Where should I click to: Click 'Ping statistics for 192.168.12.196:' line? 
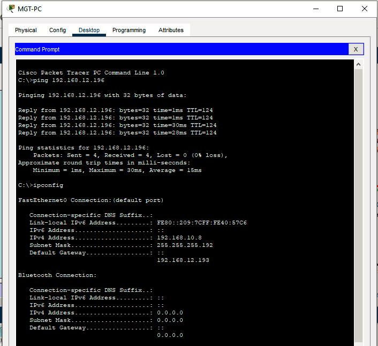pyautogui.click(x=84, y=148)
